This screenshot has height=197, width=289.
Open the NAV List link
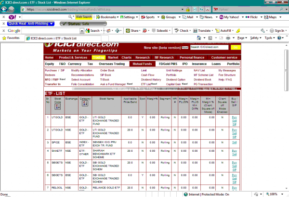click(199, 70)
